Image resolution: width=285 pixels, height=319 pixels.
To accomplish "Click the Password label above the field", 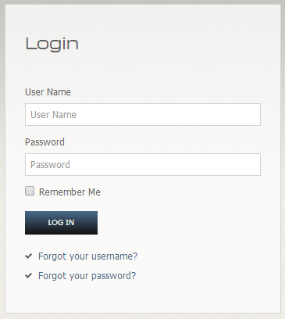I will (x=45, y=142).
